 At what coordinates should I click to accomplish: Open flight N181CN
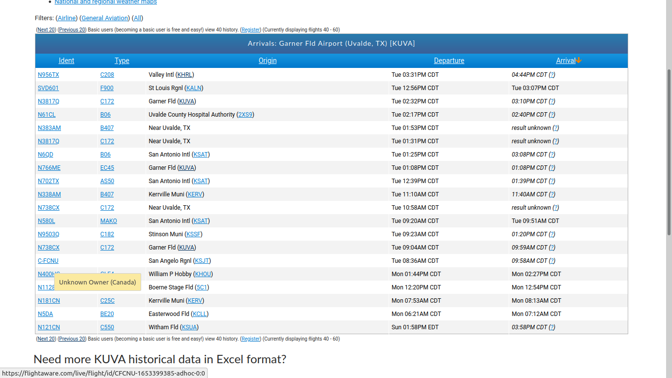click(49, 301)
